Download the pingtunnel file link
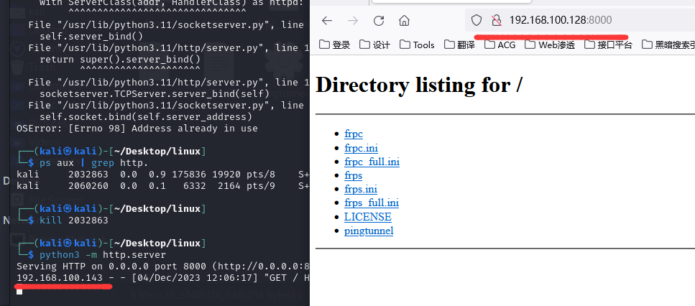The image size is (695, 306). pyautogui.click(x=369, y=231)
